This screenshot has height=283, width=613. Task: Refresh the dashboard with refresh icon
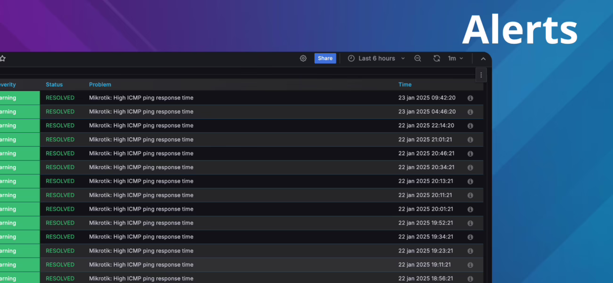click(x=437, y=58)
